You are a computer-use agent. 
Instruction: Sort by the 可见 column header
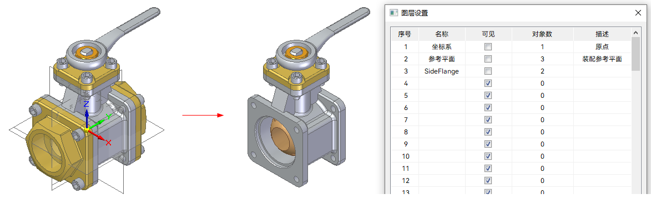click(x=488, y=34)
